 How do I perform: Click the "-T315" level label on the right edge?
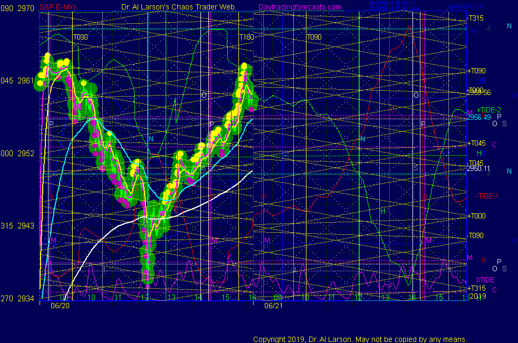tap(475, 18)
